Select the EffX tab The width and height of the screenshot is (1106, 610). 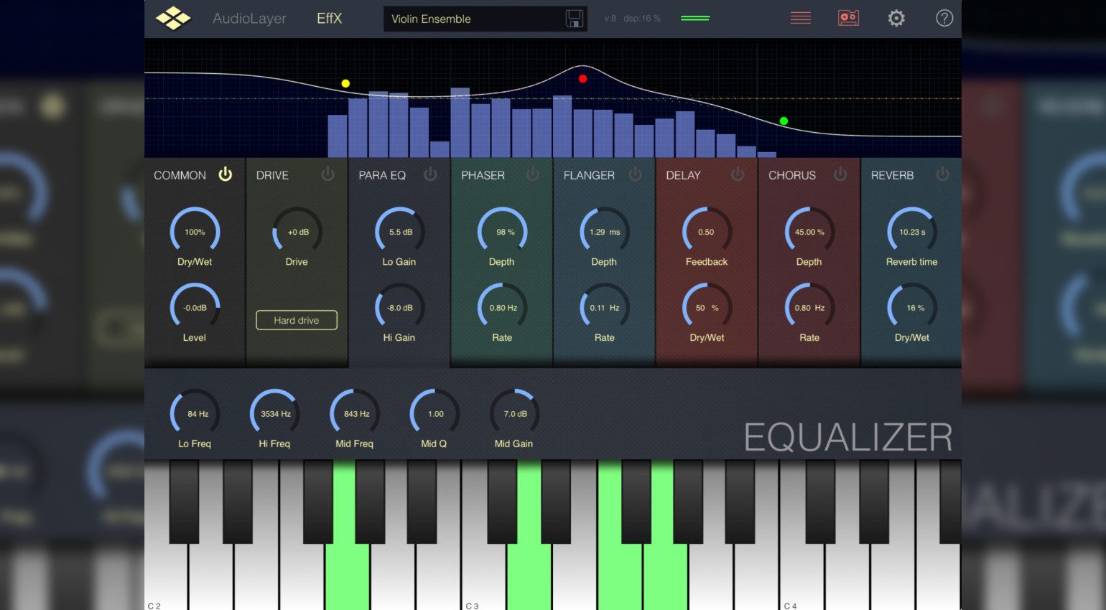(329, 19)
